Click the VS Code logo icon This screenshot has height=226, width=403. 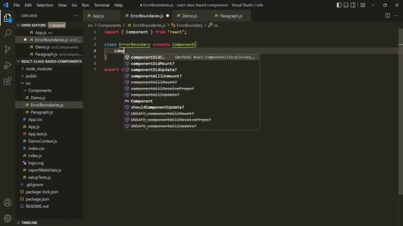6,5
